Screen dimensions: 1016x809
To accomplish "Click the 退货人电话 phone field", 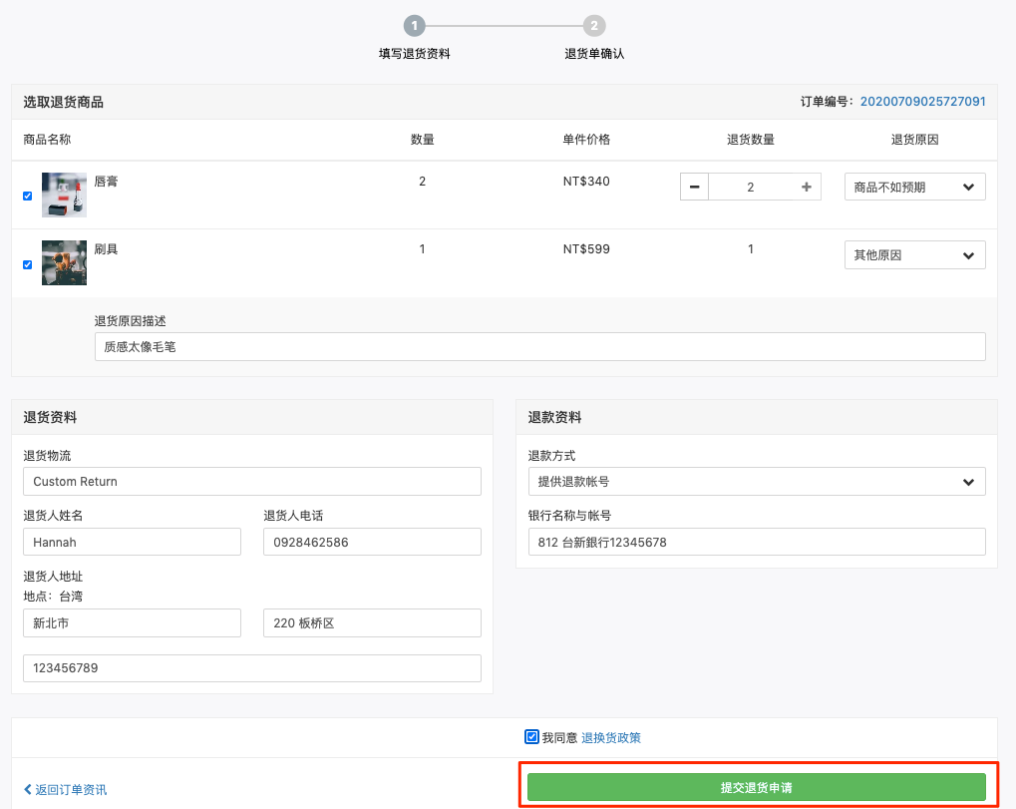I will coord(372,542).
